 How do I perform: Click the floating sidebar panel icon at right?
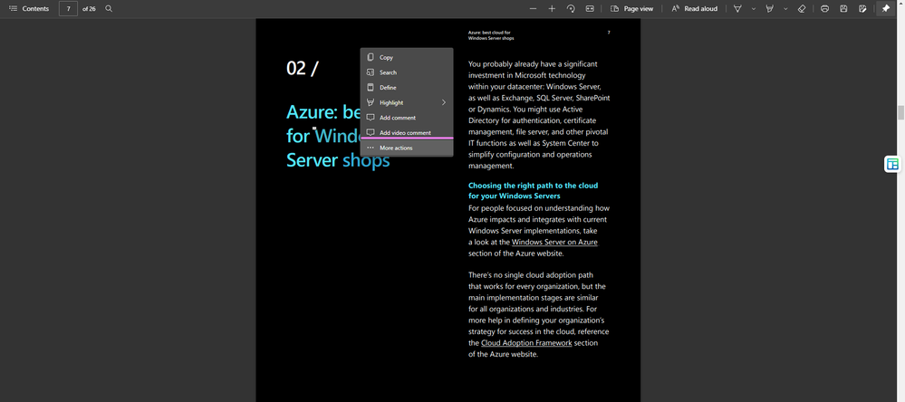coord(893,165)
